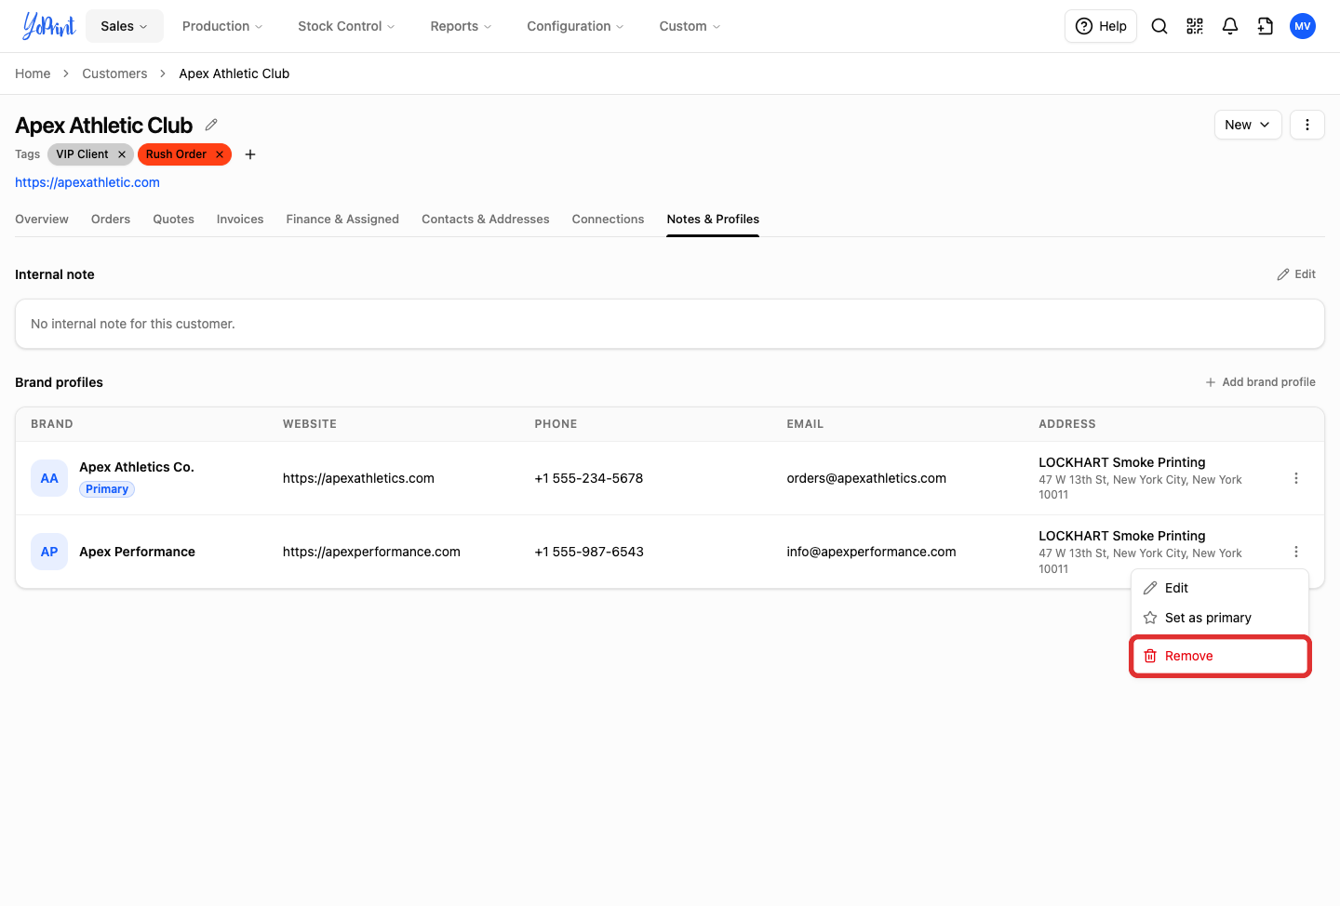The image size is (1340, 906).
Task: Click email info@apexperformance.com
Action: pos(871,552)
